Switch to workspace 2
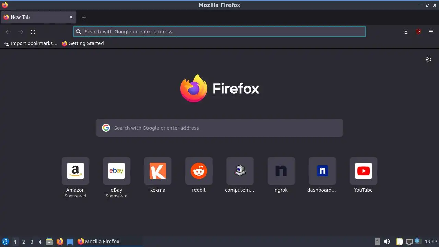The height and width of the screenshot is (247, 439). [23, 242]
